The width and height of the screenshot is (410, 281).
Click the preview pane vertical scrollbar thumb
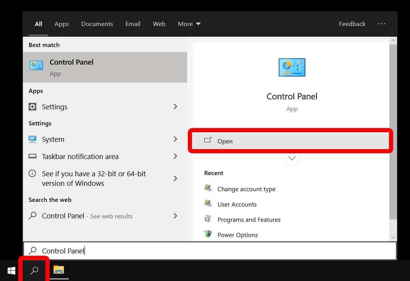pyautogui.click(x=393, y=132)
